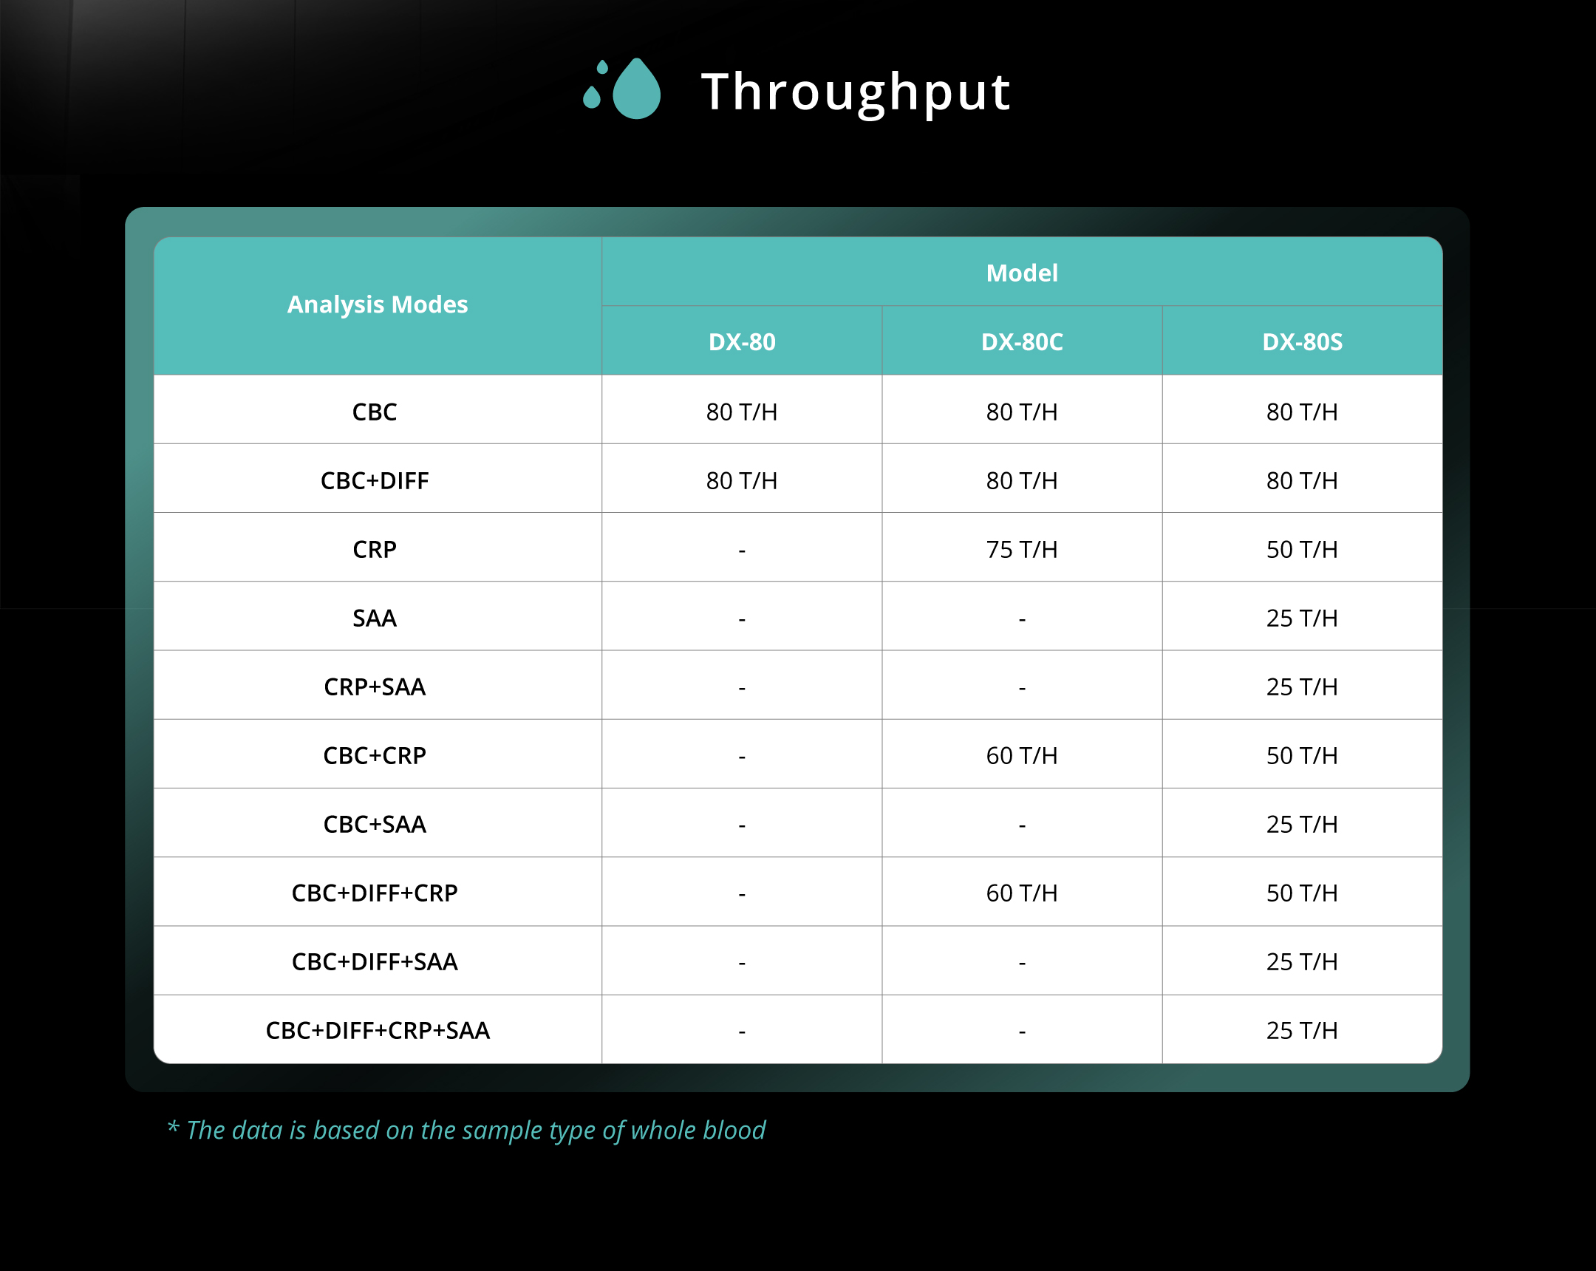Click DX-80C value in CBC+CRP row
Screen dimensions: 1596x1271
pyautogui.click(x=1022, y=756)
